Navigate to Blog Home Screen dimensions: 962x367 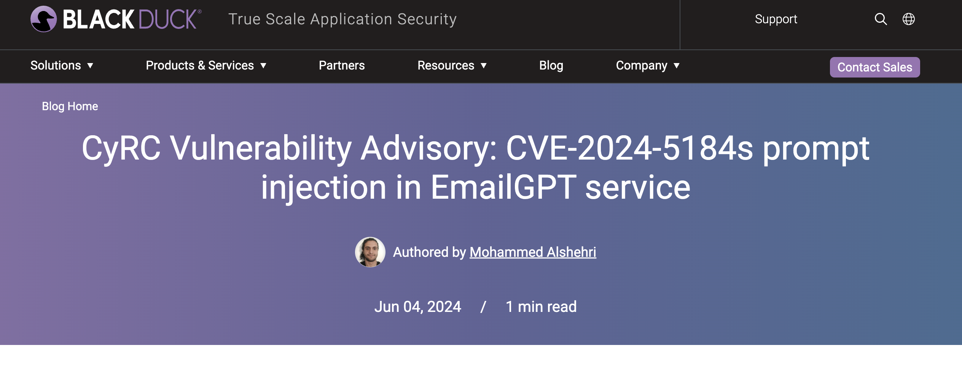coord(70,106)
